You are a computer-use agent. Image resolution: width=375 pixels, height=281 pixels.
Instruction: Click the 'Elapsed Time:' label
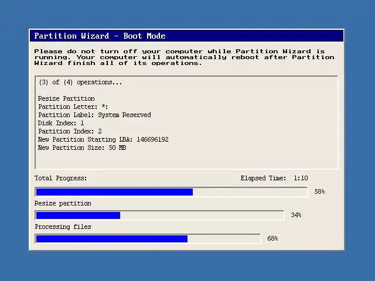[x=263, y=178]
